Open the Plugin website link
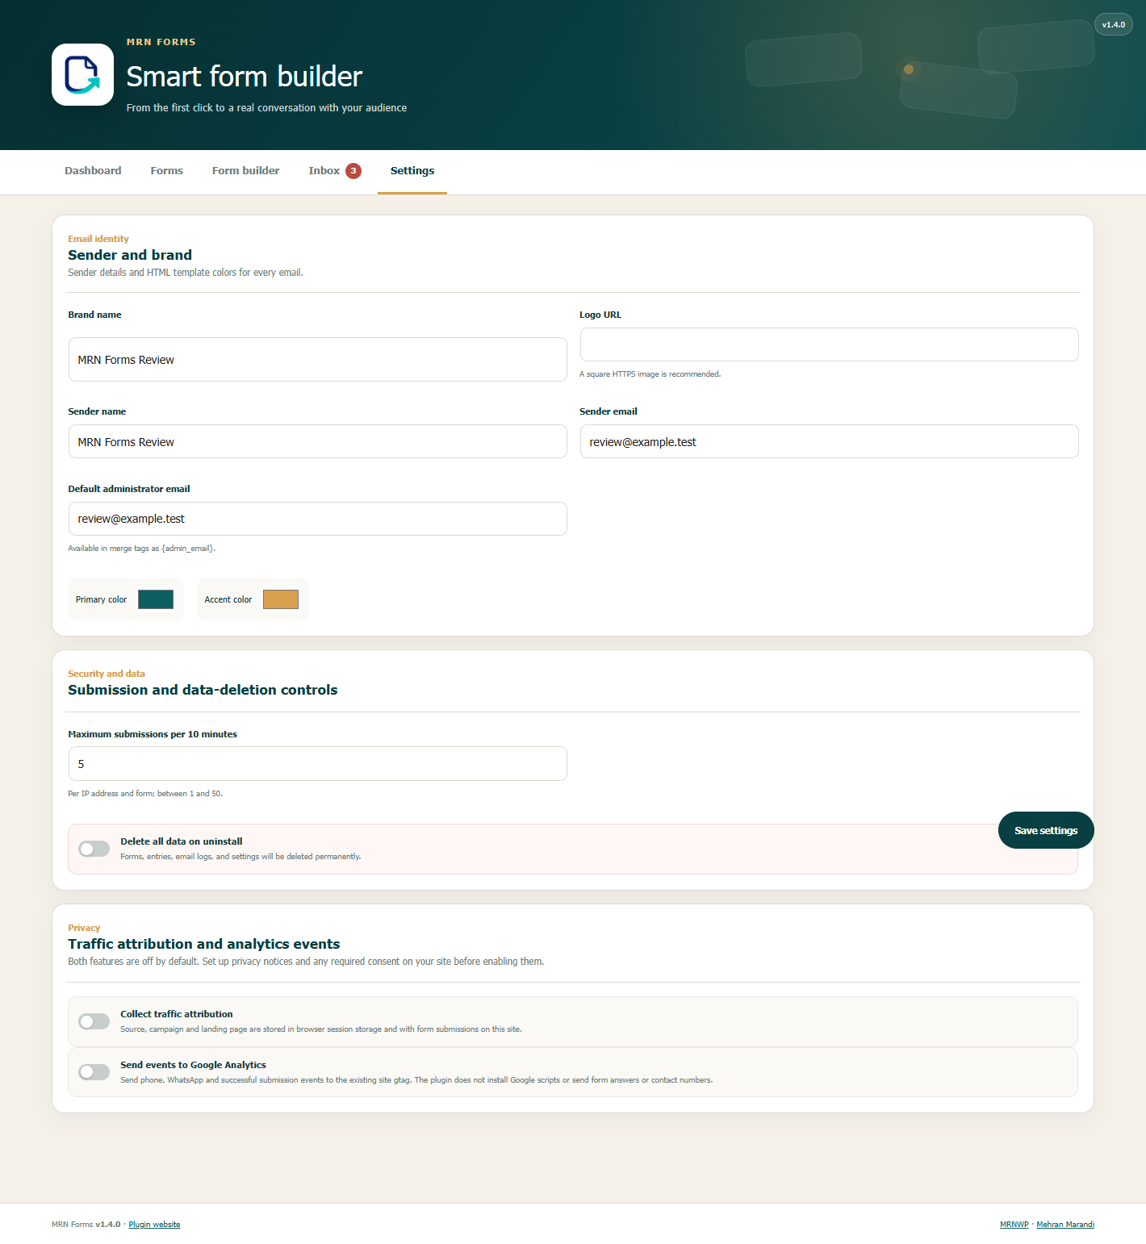1146x1244 pixels. (154, 1225)
